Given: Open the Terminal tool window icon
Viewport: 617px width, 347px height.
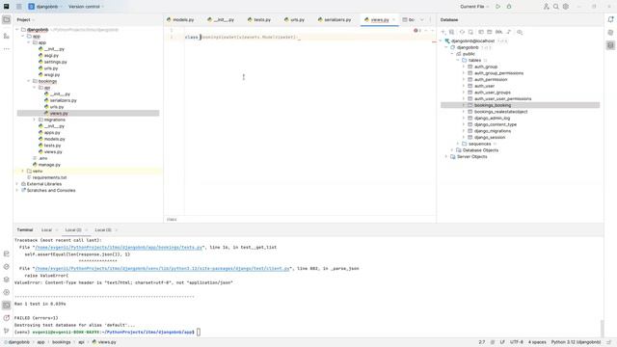Looking at the screenshot, I should (x=7, y=305).
